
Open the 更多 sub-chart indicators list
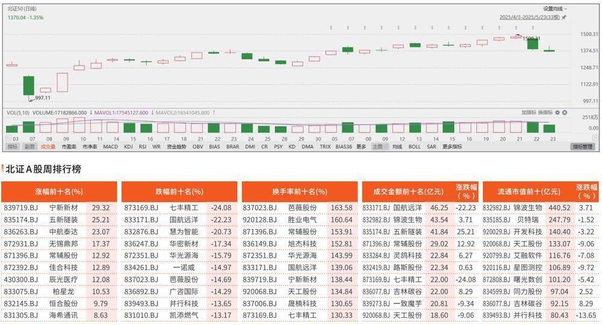point(361,147)
